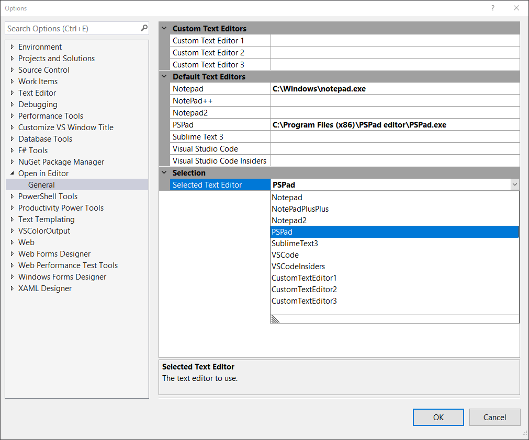The height and width of the screenshot is (440, 529).
Task: Click the help question mark in title bar
Action: (492, 8)
